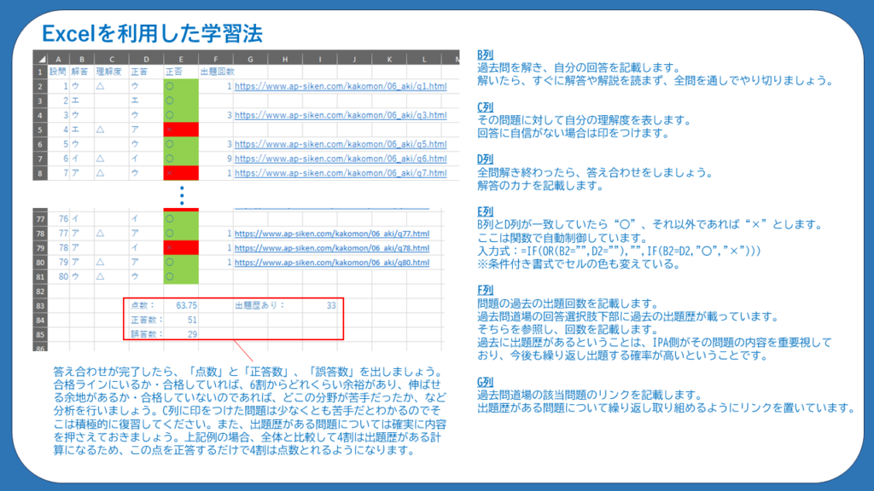The image size is (874, 491).
Task: Follow the q78.html hyperlink
Action: 332,247
